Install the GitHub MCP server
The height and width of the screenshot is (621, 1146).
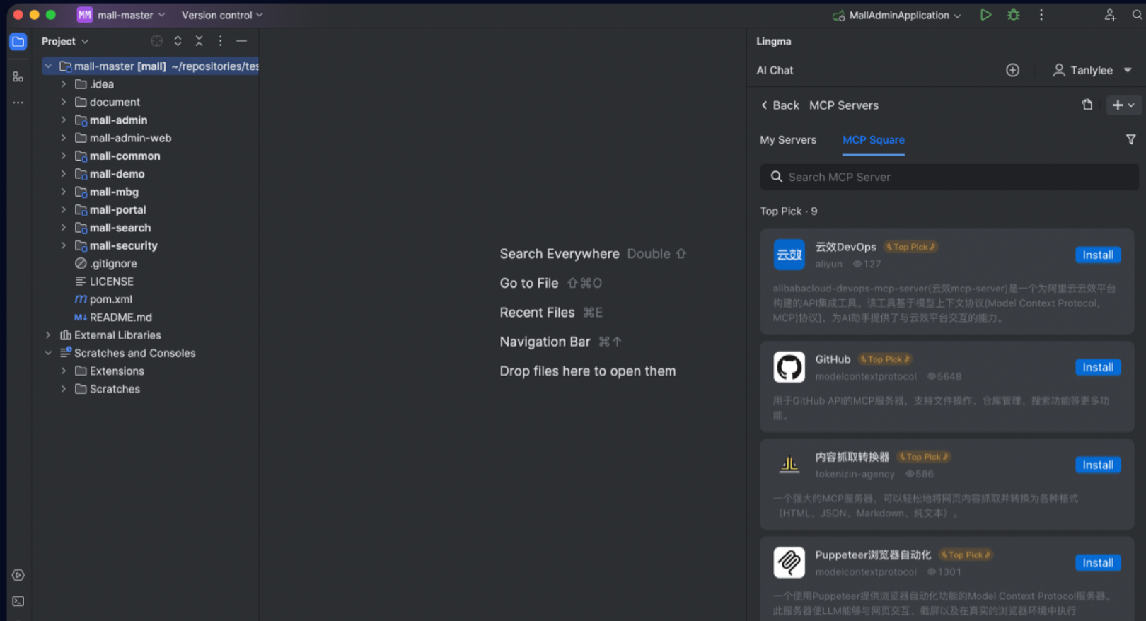pyautogui.click(x=1098, y=367)
